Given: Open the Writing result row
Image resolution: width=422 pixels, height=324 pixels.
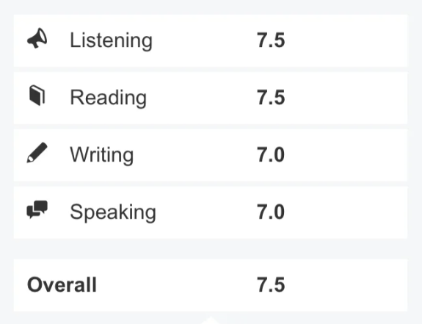Looking at the screenshot, I should coord(211,155).
